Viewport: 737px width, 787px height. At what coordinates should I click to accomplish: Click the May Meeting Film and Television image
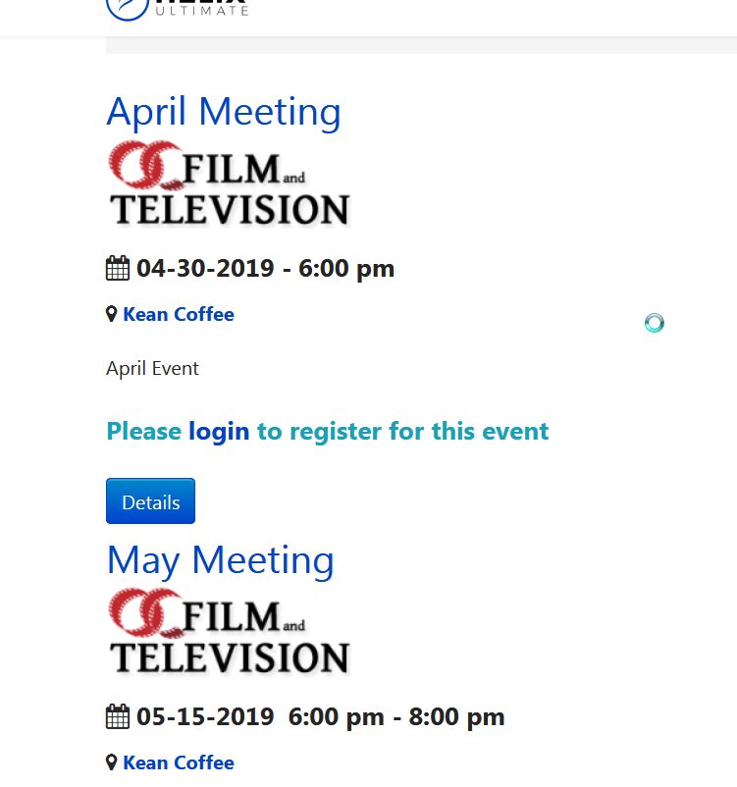coord(229,632)
